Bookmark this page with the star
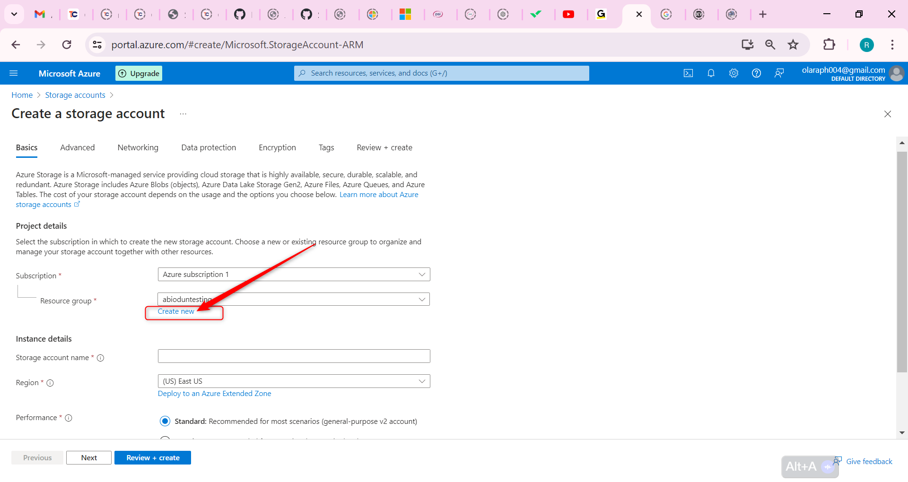The image size is (908, 482). point(793,45)
